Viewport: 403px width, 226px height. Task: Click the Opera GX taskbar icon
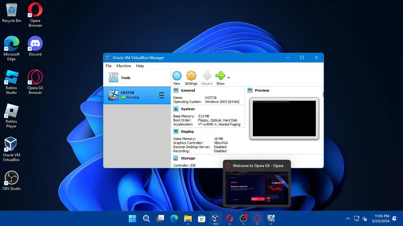click(257, 218)
